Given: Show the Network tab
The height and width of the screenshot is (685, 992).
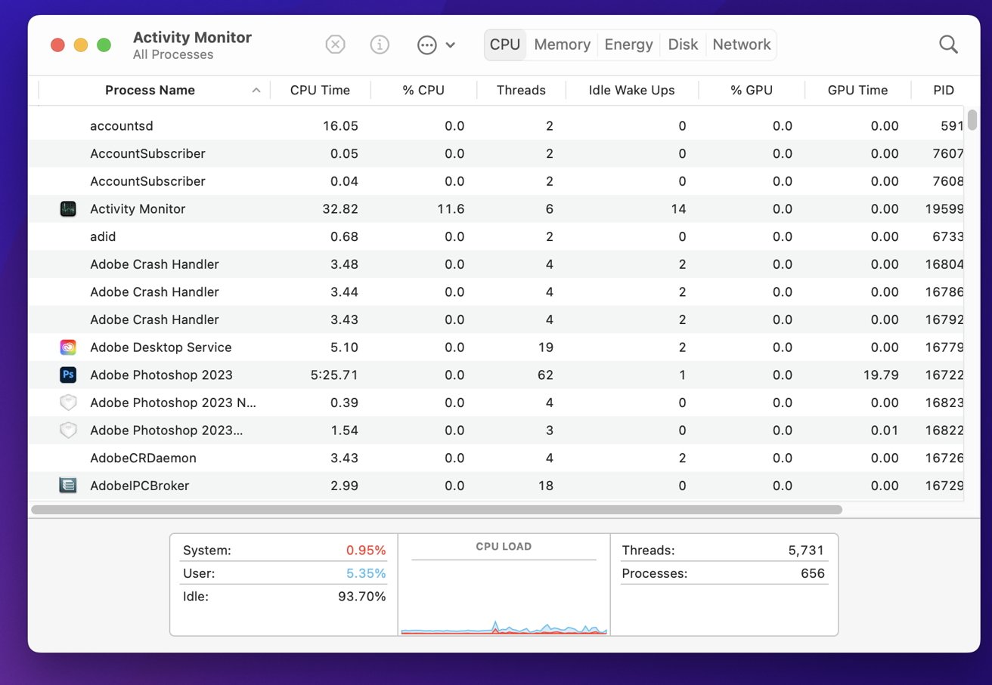Looking at the screenshot, I should [742, 45].
